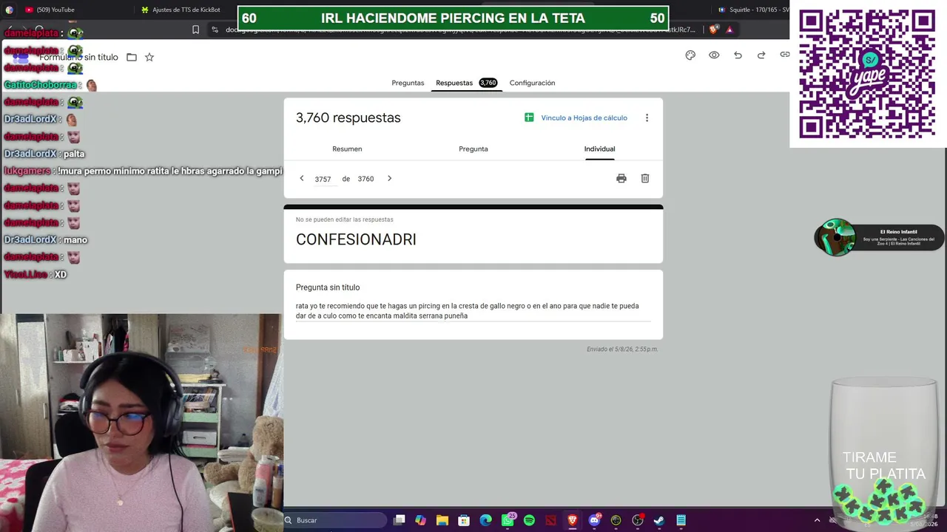Open Task View on the taskbar
The image size is (947, 532).
[x=400, y=520]
